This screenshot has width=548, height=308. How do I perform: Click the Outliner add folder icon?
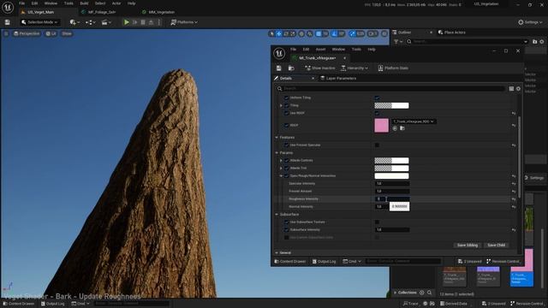click(534, 42)
